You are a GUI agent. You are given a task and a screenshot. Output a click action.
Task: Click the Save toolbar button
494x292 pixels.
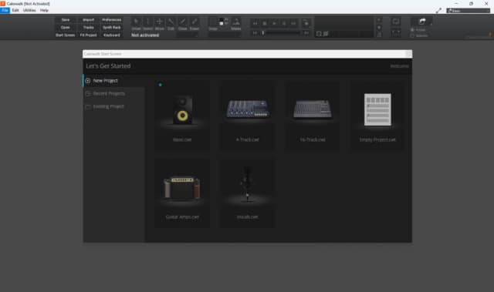click(65, 20)
